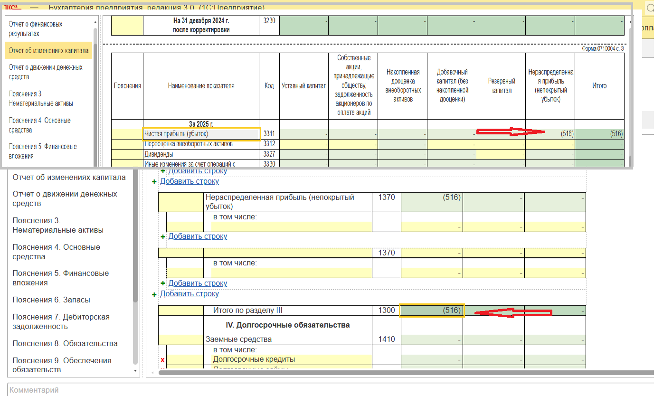
Task: Click green plus directly above Итого по разделу III
Action: (x=155, y=294)
